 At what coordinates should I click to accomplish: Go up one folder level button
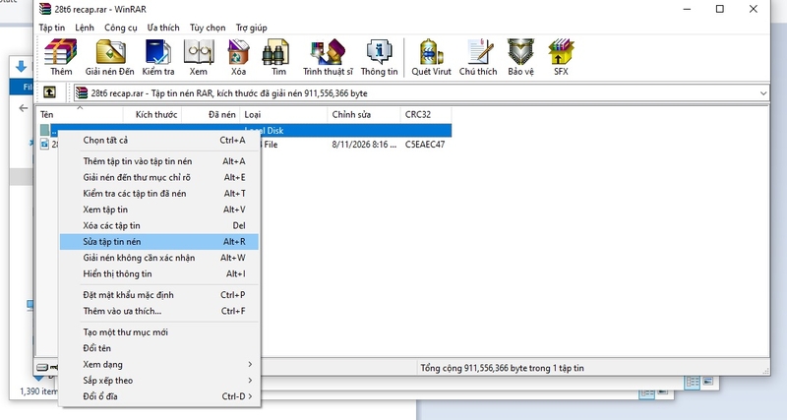(49, 92)
